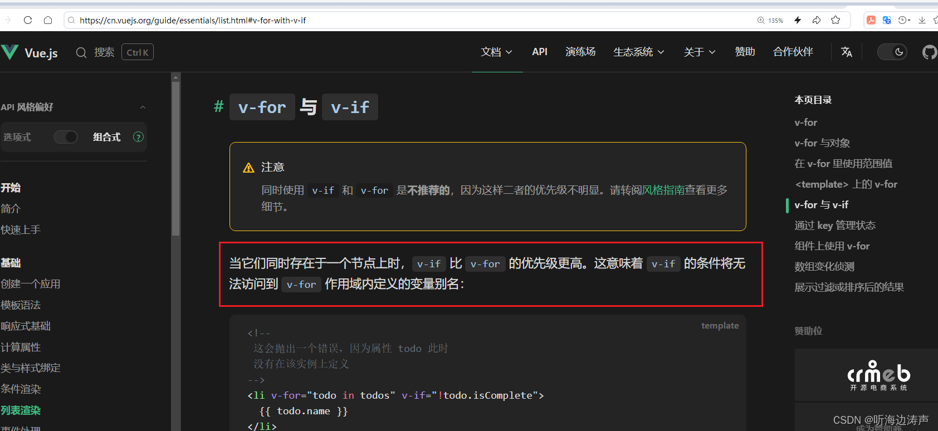The width and height of the screenshot is (938, 431).
Task: Click the browser home icon
Action: click(48, 20)
